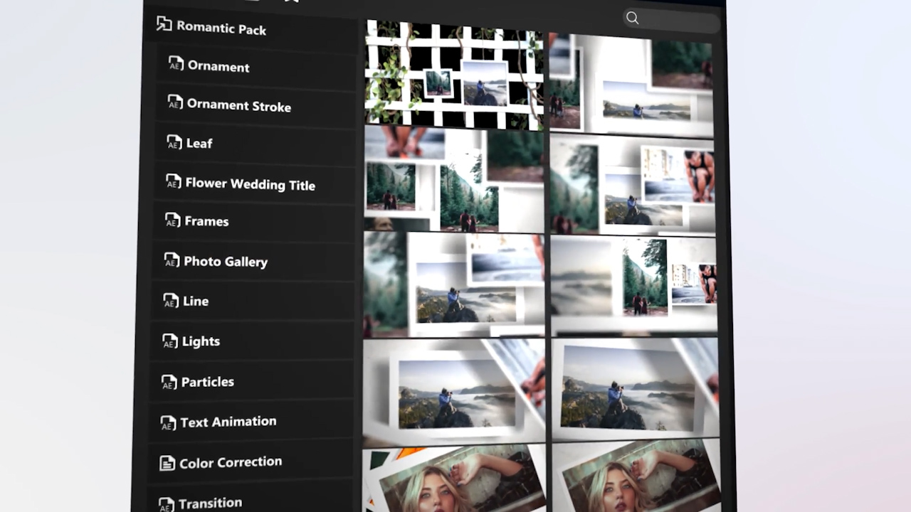Click the AE file icon beside Leaf
Viewport: 911px width, 512px height.
click(174, 142)
